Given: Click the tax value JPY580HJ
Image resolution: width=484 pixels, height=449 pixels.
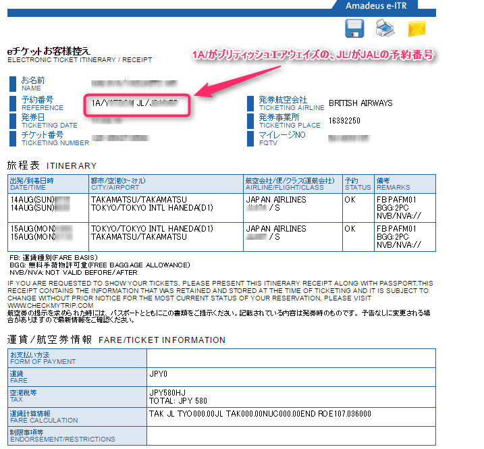Looking at the screenshot, I should point(167,393).
